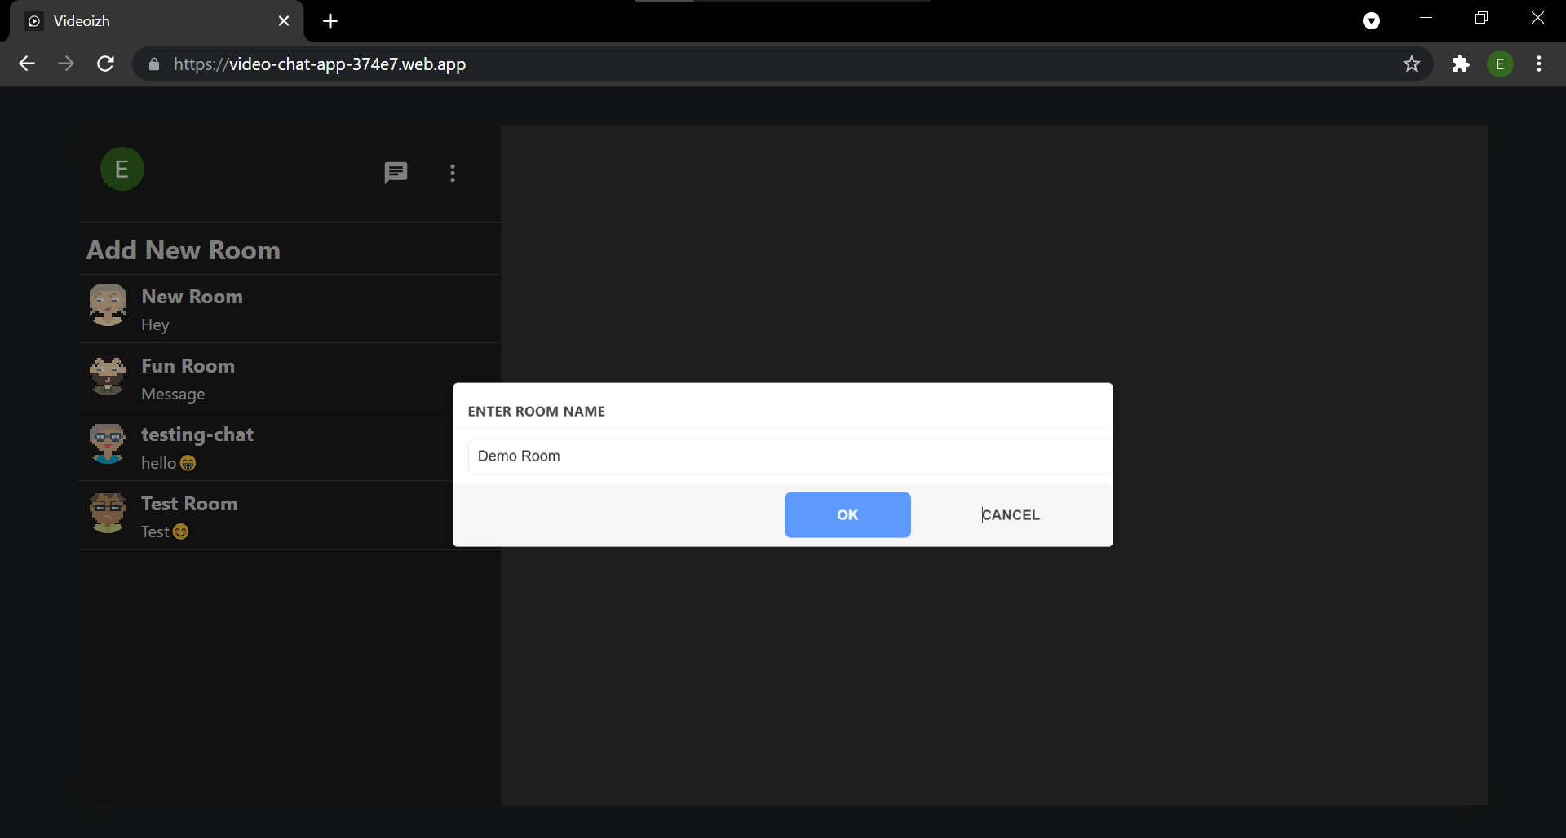Open the Chrome three-dot browser menu
Image resolution: width=1566 pixels, height=838 pixels.
pos(1539,64)
